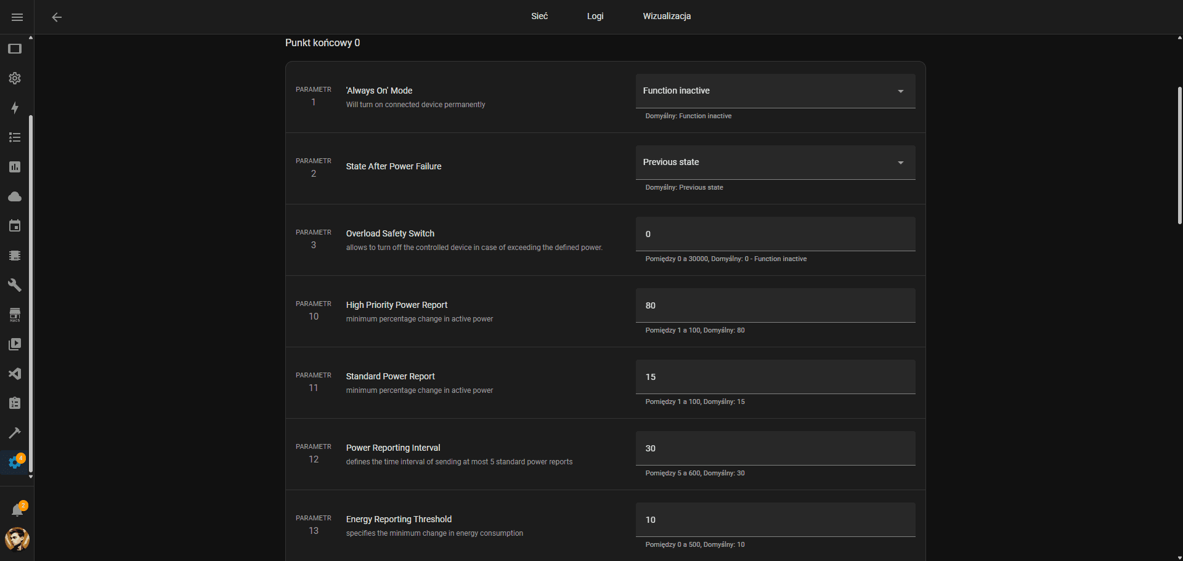Click the Overload Safety Switch value field
This screenshot has height=561, width=1183.
(774, 234)
